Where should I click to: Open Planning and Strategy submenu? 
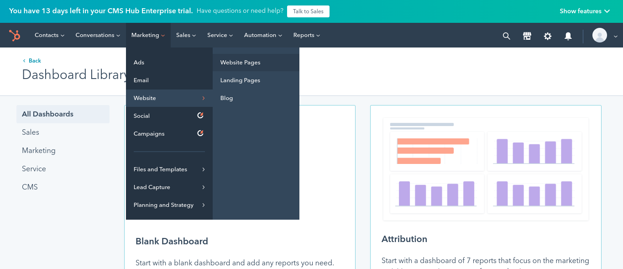169,205
